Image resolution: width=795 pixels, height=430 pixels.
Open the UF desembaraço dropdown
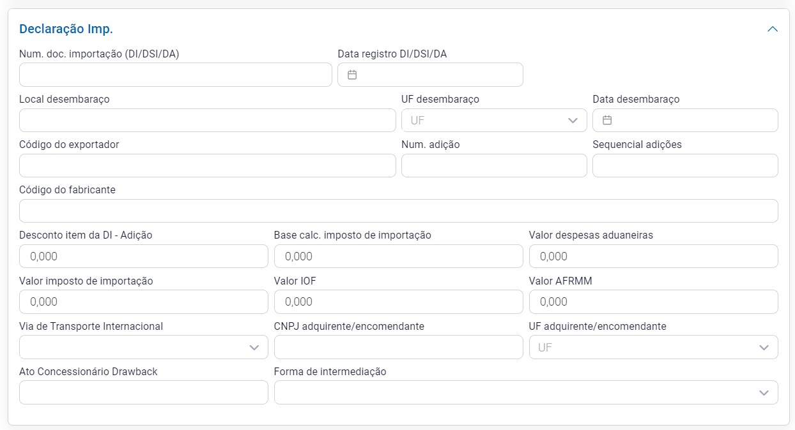coord(493,120)
